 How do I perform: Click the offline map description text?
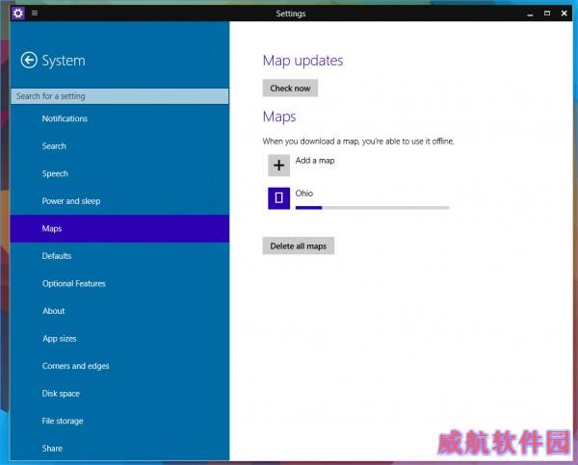(358, 142)
